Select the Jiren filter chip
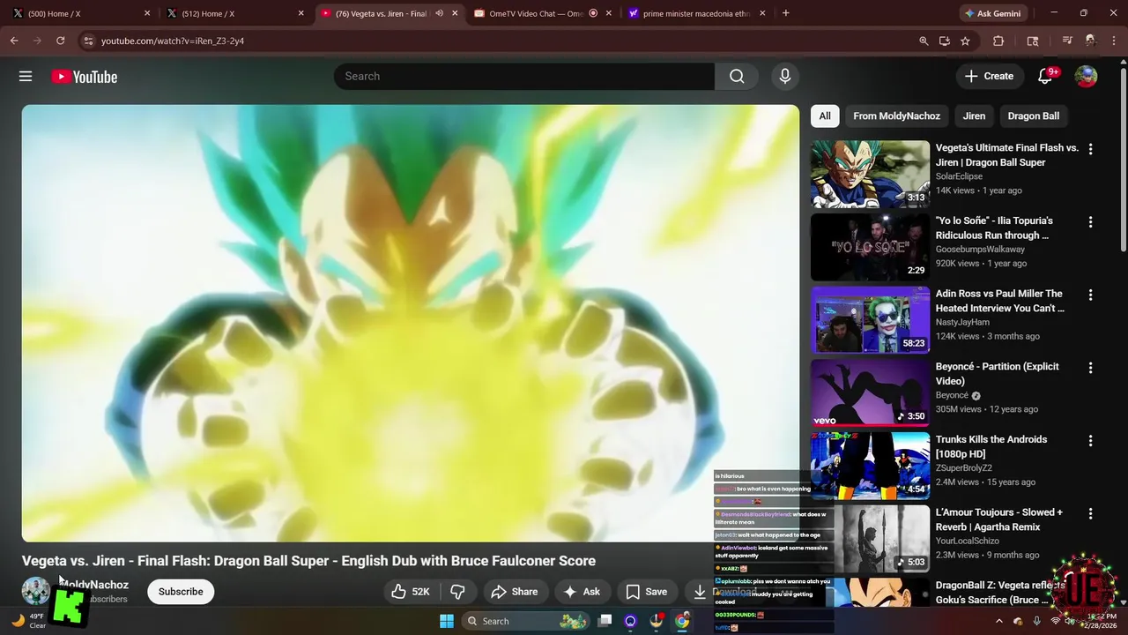 [x=974, y=116]
